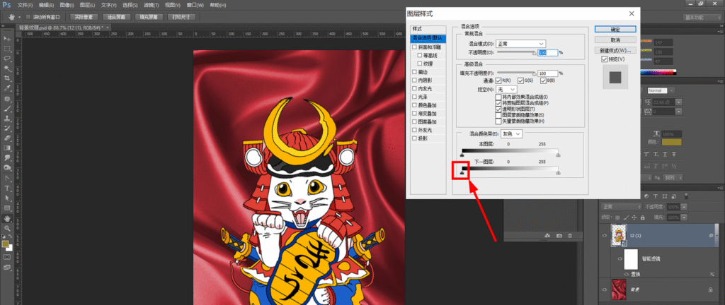The image size is (725, 305).
Task: Toggle the 滚动所有窗口 checkbox in options bar
Action: pyautogui.click(x=28, y=17)
